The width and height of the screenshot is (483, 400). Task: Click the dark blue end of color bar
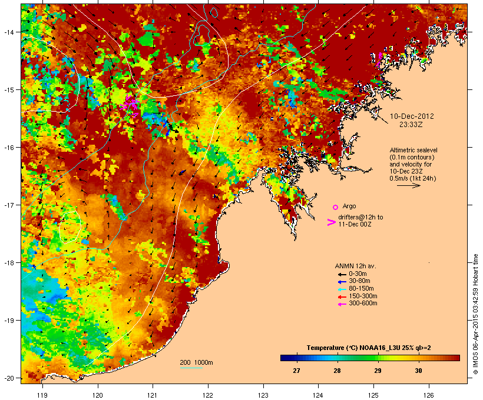tap(284, 358)
